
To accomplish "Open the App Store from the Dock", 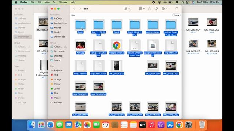I will click(x=170, y=125).
